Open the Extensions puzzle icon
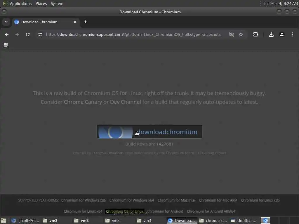 (x=255, y=34)
